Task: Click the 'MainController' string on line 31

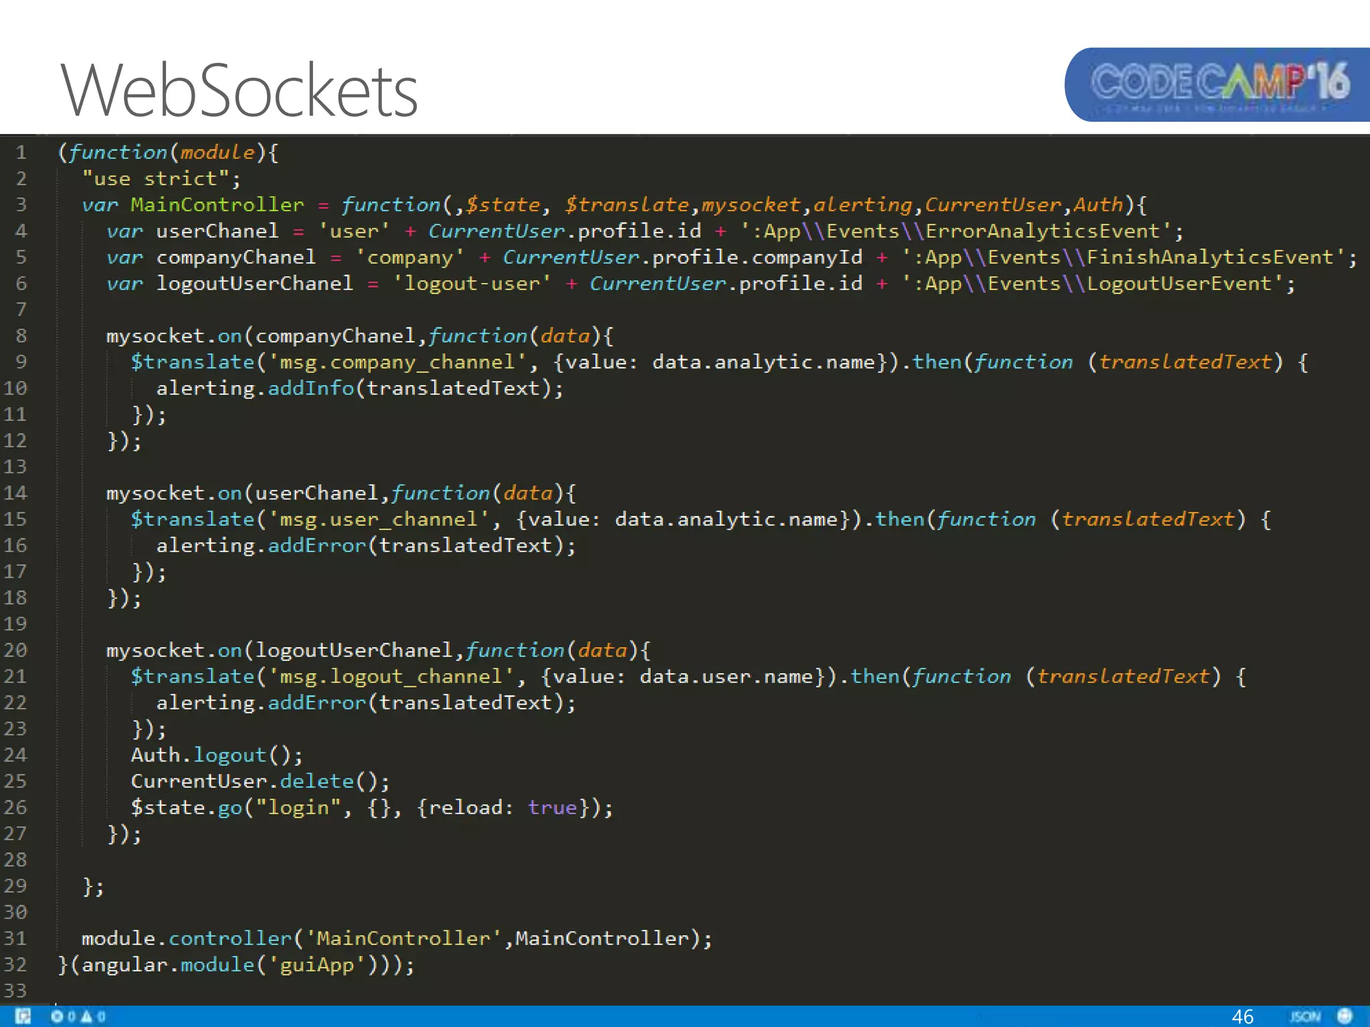Action: [403, 939]
